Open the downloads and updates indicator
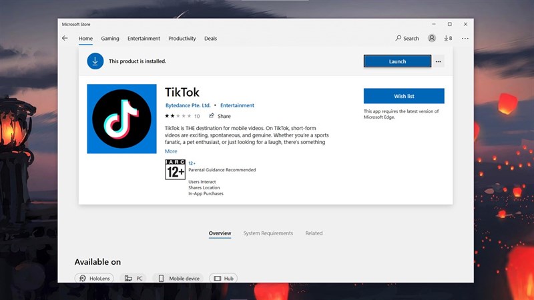Image resolution: width=534 pixels, height=300 pixels. [x=449, y=39]
